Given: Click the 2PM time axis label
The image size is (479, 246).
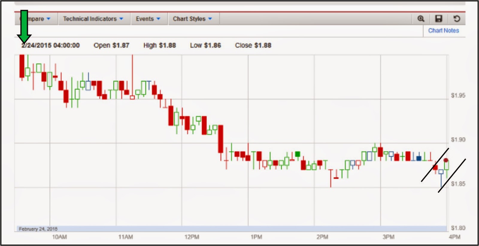Looking at the screenshot, I should click(x=322, y=237).
